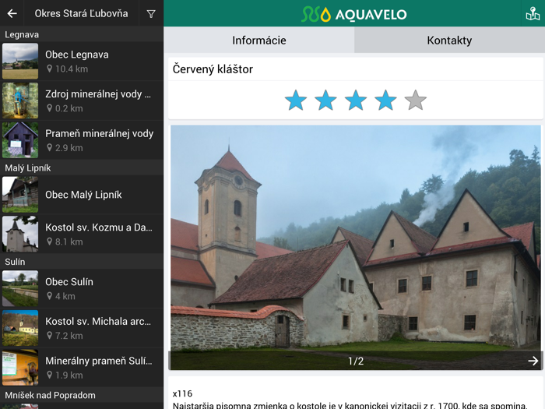Click the 1.9 km distance label
545x409 pixels.
point(69,376)
